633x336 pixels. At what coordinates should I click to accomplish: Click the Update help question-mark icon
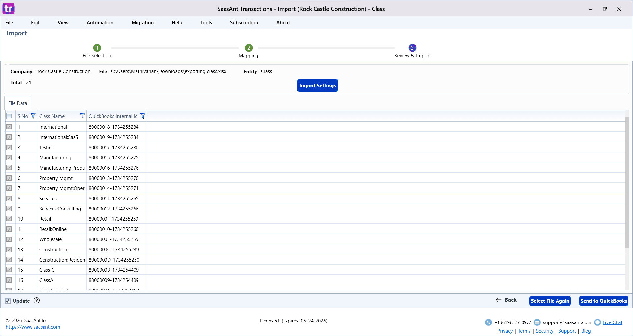coord(37,300)
